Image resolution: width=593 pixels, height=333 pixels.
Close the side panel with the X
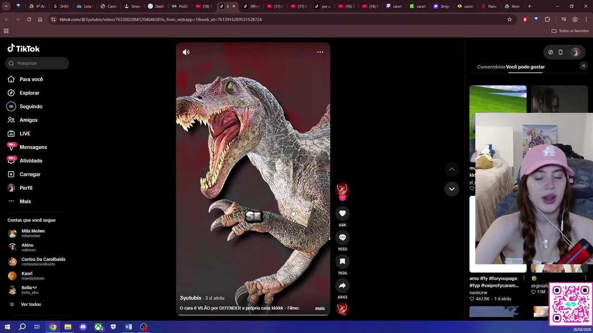click(584, 66)
